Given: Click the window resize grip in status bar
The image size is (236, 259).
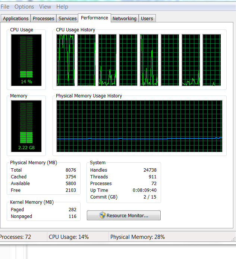Looking at the screenshot, I should point(233,239).
